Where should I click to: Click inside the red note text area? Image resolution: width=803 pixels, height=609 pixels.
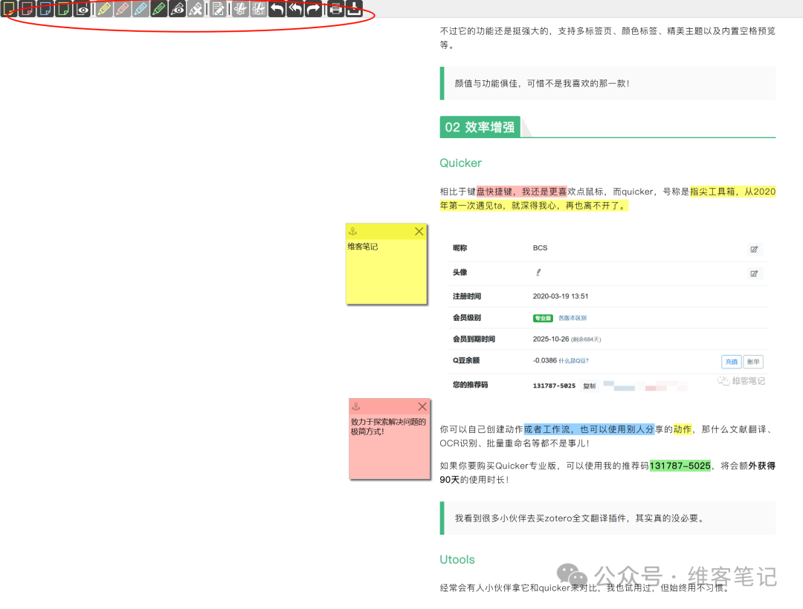click(x=389, y=447)
